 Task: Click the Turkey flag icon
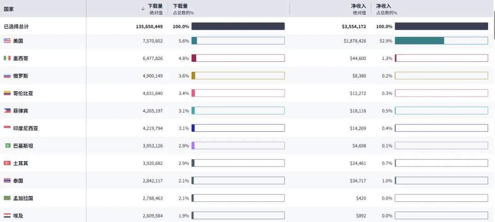point(7,163)
